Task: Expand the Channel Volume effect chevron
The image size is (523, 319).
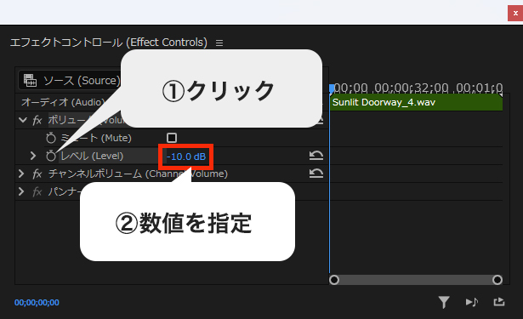Action: (21, 174)
